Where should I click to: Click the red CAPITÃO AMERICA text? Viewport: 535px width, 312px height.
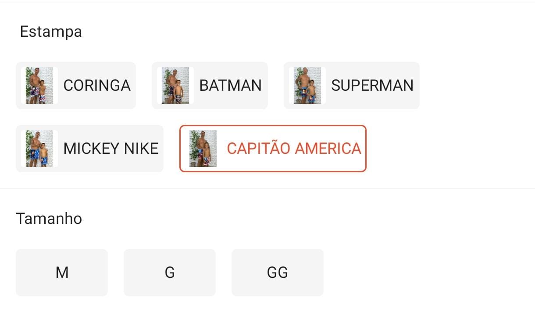click(x=294, y=149)
